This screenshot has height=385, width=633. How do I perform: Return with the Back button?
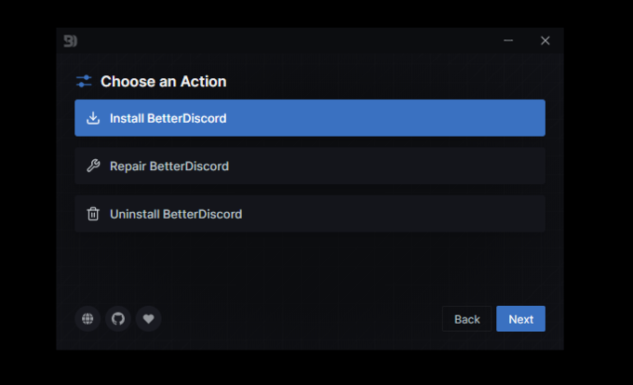pos(466,319)
